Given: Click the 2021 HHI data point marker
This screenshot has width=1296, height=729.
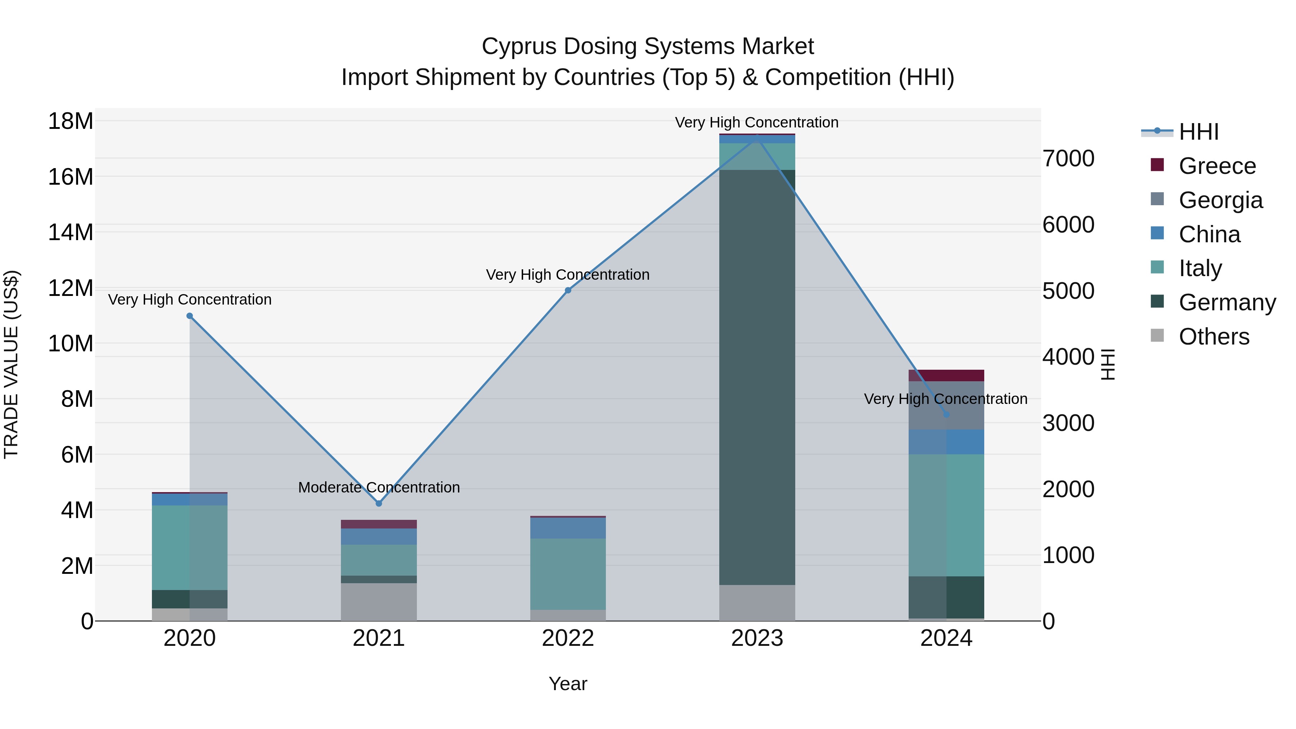Looking at the screenshot, I should (x=379, y=503).
